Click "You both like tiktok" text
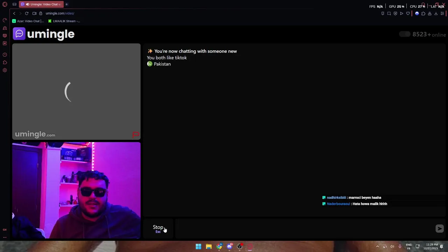Image resolution: width=448 pixels, height=252 pixels. click(167, 58)
